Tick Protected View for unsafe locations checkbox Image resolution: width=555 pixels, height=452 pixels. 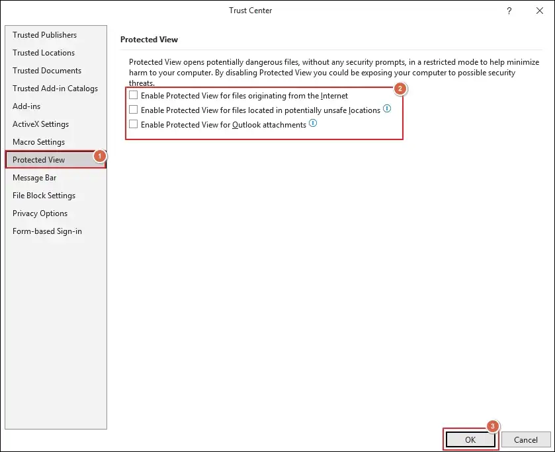tap(134, 110)
